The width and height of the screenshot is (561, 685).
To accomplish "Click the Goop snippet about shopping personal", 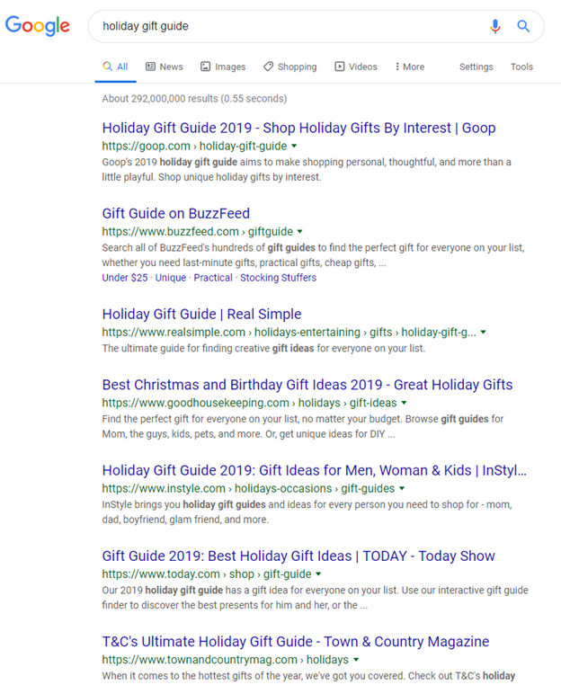I will pos(307,170).
